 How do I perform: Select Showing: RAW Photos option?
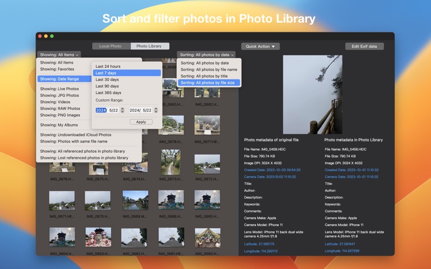[60, 109]
